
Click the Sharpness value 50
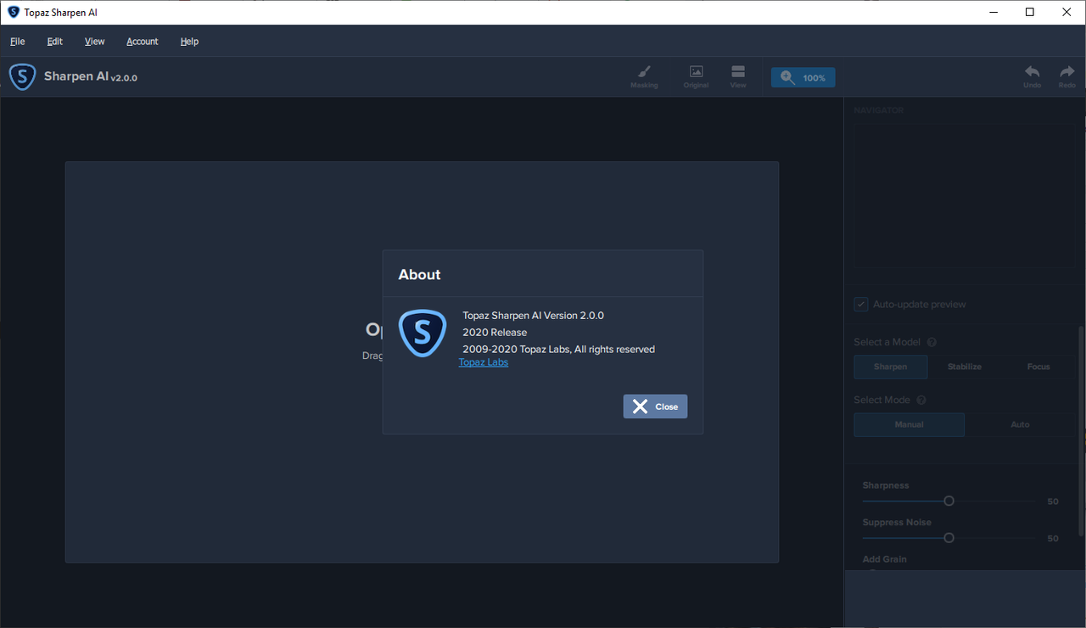(x=1053, y=502)
